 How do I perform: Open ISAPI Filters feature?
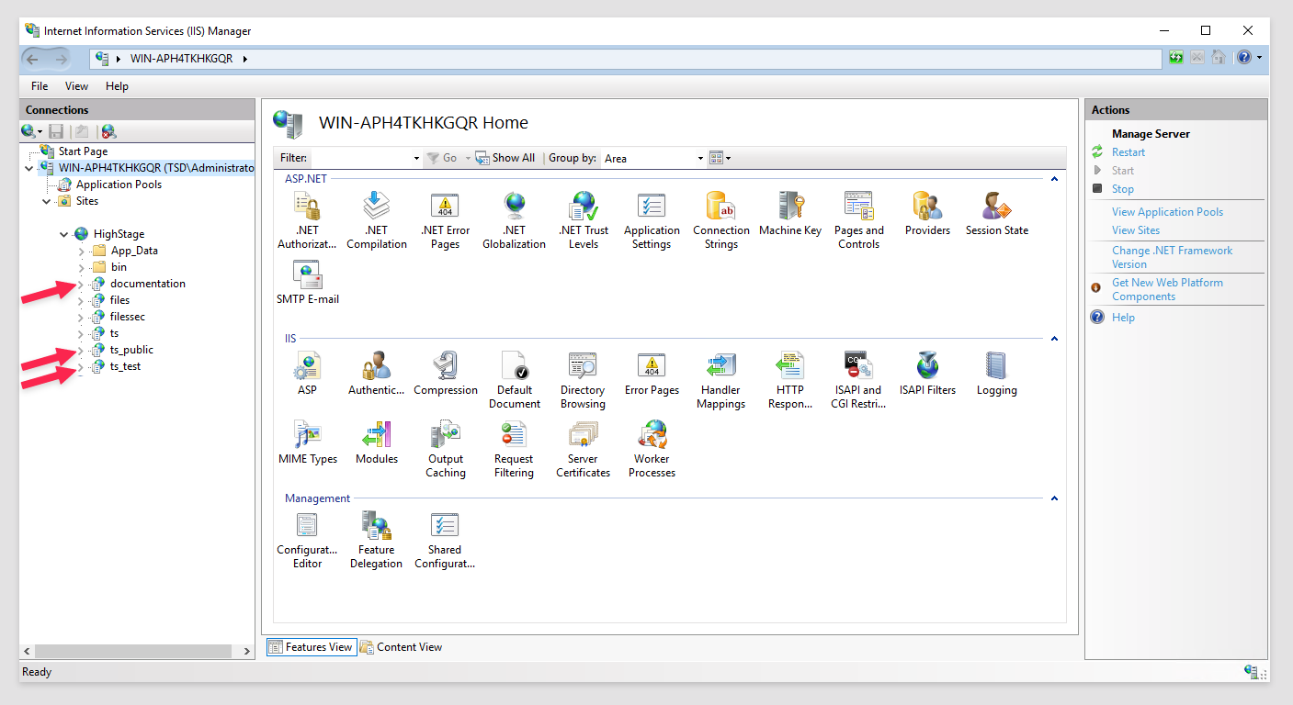coord(927,374)
